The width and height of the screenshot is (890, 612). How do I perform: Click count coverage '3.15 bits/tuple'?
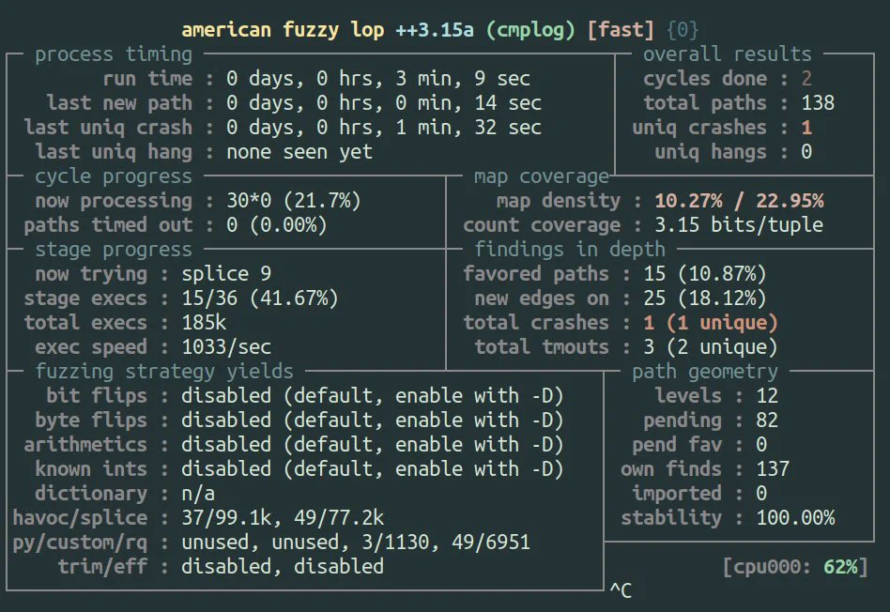pos(739,225)
